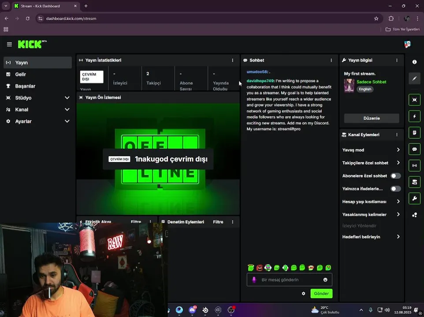The width and height of the screenshot is (424, 317).
Task: Open Sohbet panel three-dot menu
Action: click(331, 60)
